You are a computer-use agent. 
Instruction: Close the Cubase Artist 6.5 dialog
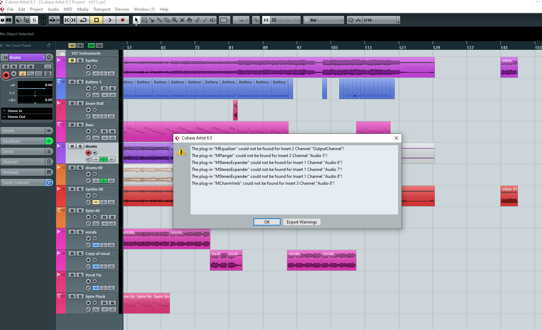pyautogui.click(x=396, y=138)
